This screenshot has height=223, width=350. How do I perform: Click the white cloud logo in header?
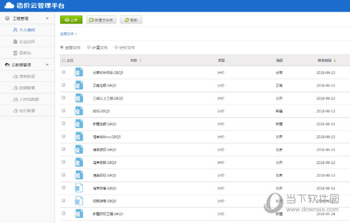pyautogui.click(x=9, y=5)
